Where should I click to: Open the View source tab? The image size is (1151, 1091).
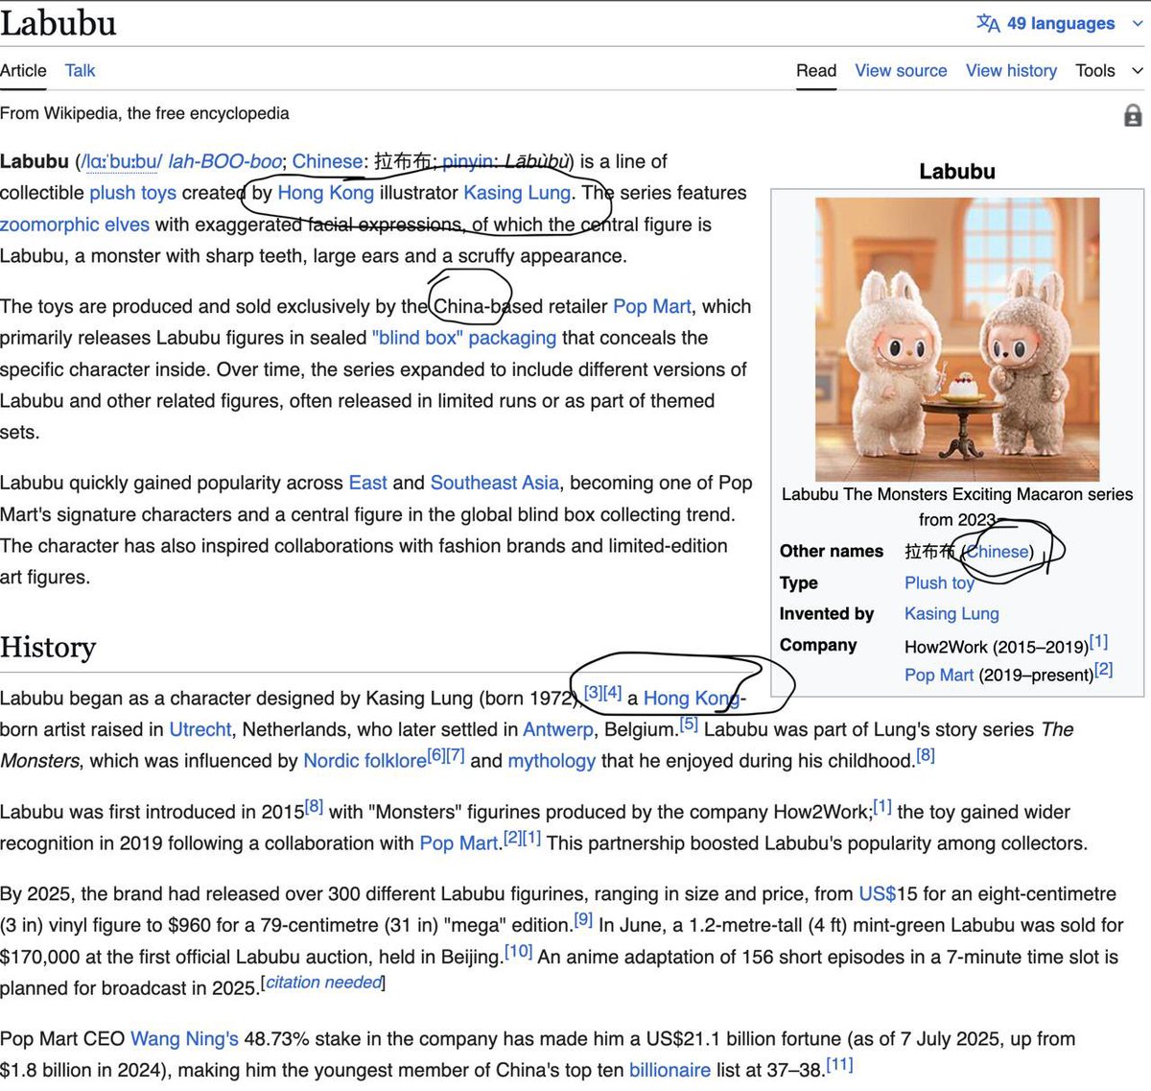(901, 70)
